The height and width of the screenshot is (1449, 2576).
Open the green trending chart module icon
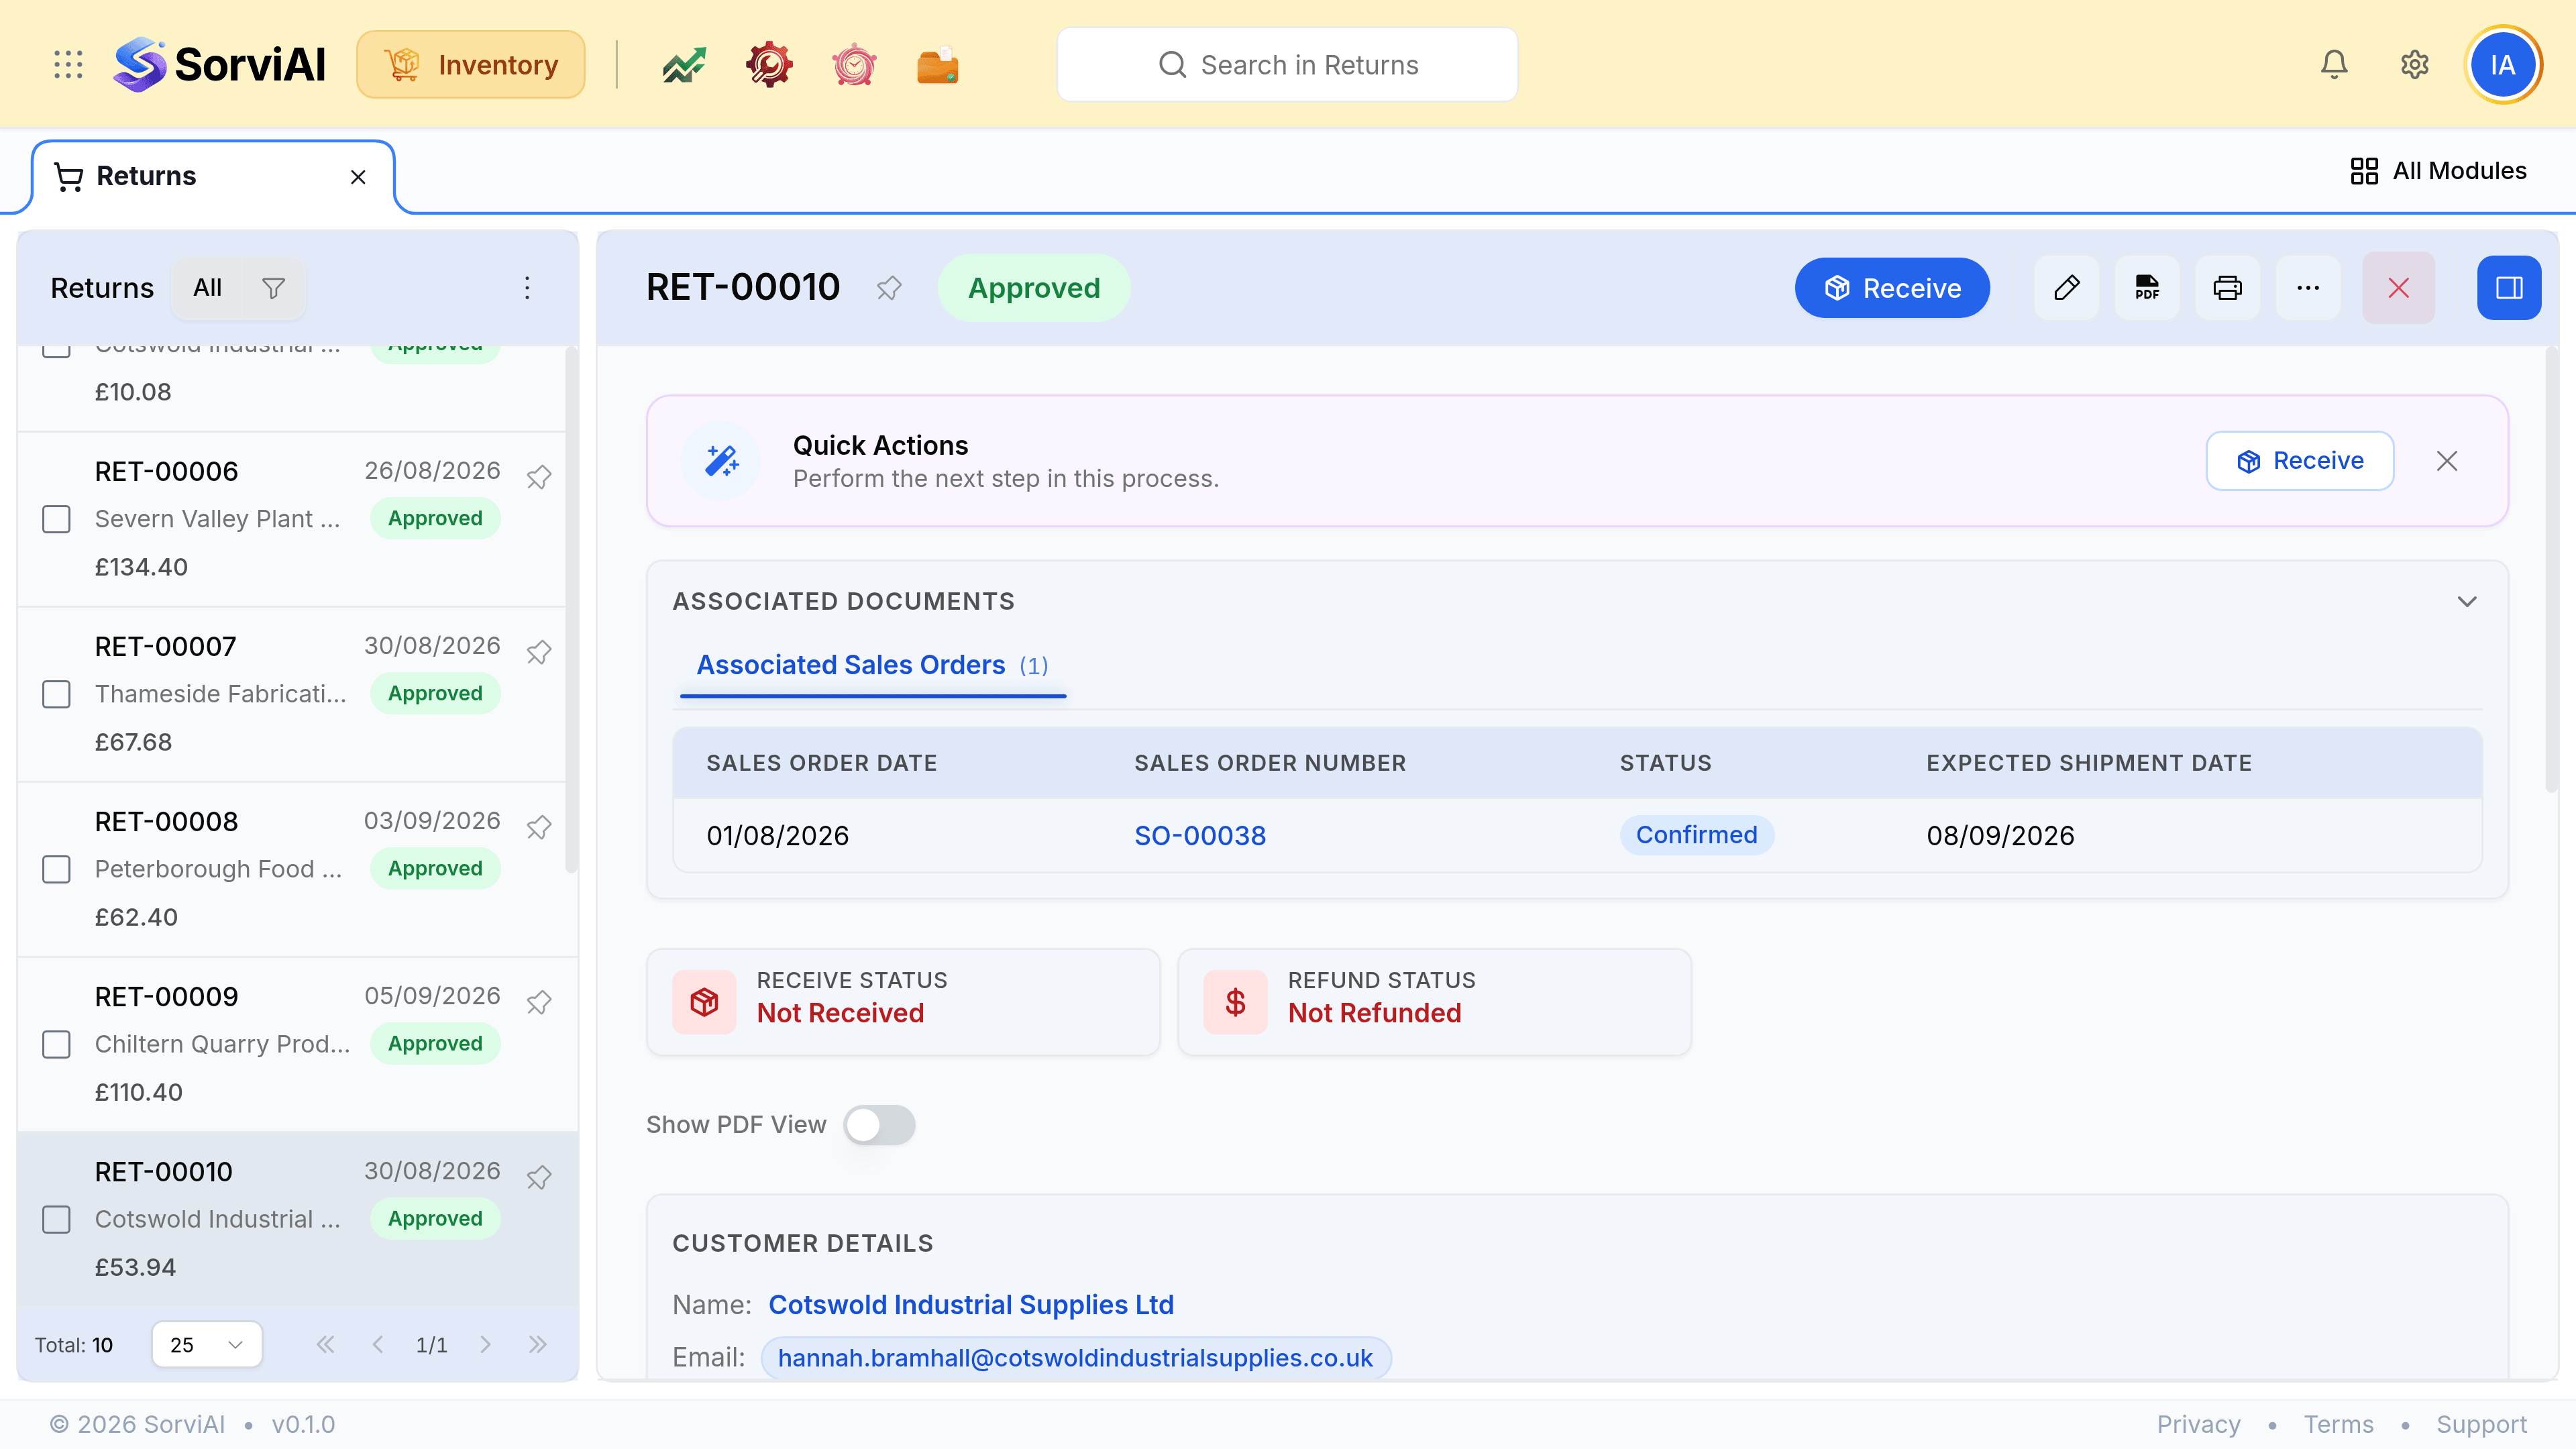tap(684, 65)
